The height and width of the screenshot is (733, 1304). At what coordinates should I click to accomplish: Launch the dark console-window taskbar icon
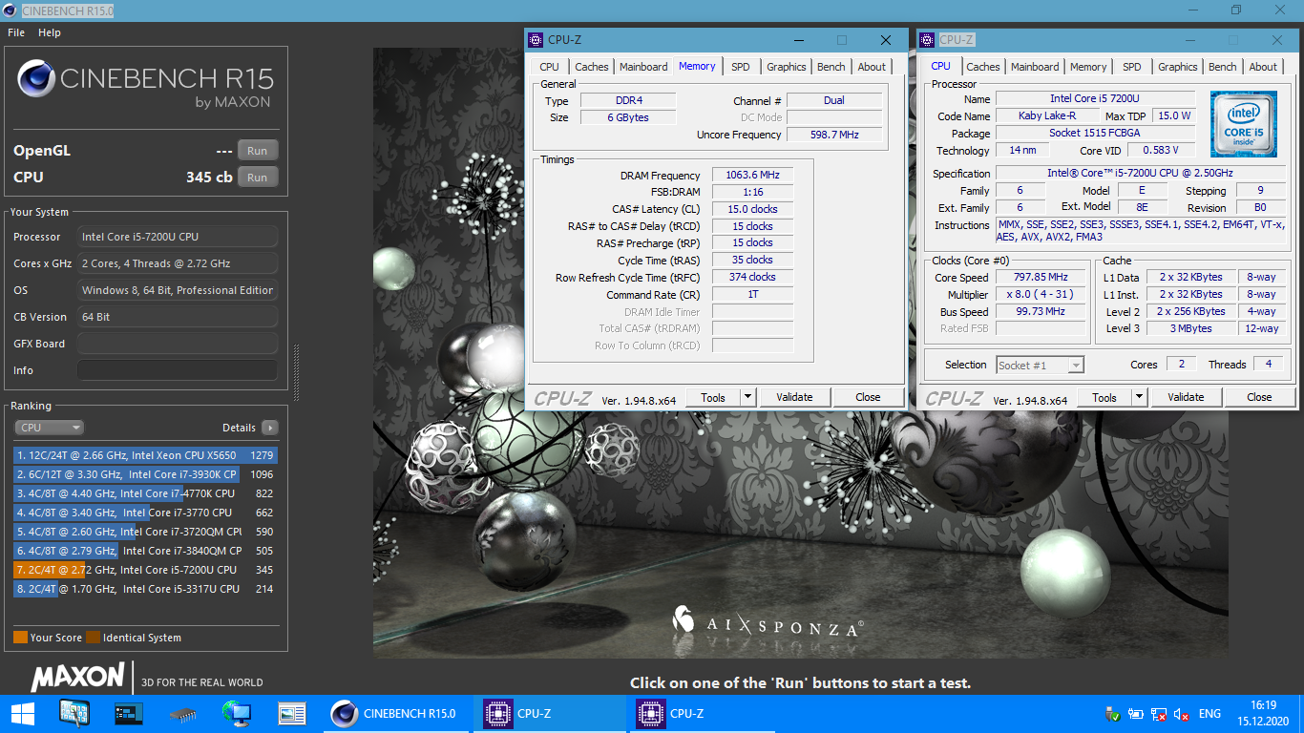pos(128,713)
